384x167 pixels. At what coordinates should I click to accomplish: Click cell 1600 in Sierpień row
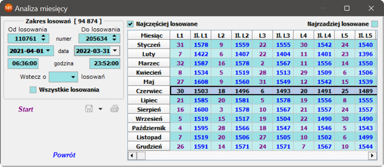click(x=201, y=110)
